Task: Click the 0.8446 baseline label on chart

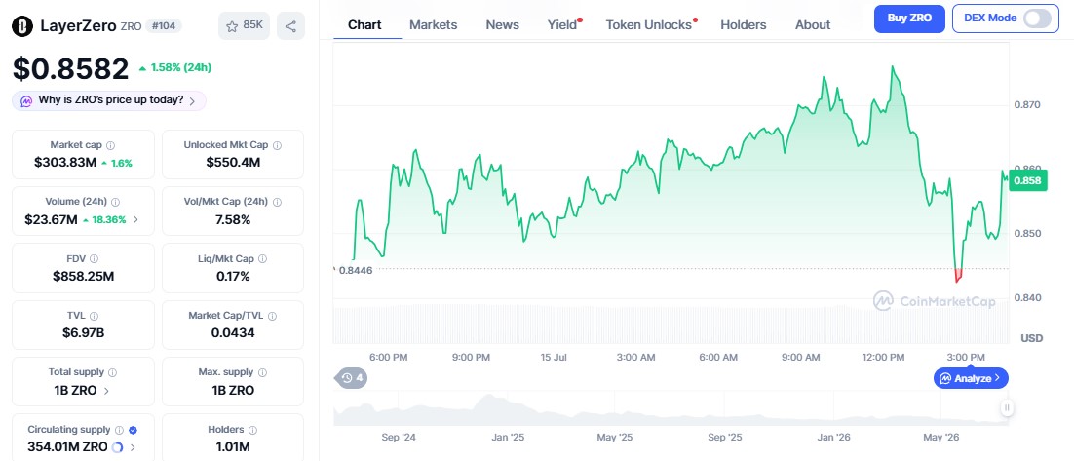Action: 355,271
